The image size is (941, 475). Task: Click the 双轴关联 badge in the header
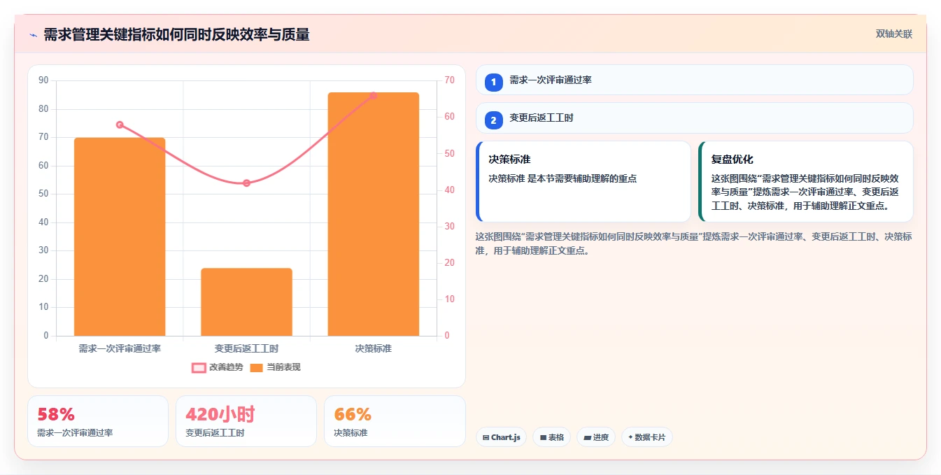893,34
